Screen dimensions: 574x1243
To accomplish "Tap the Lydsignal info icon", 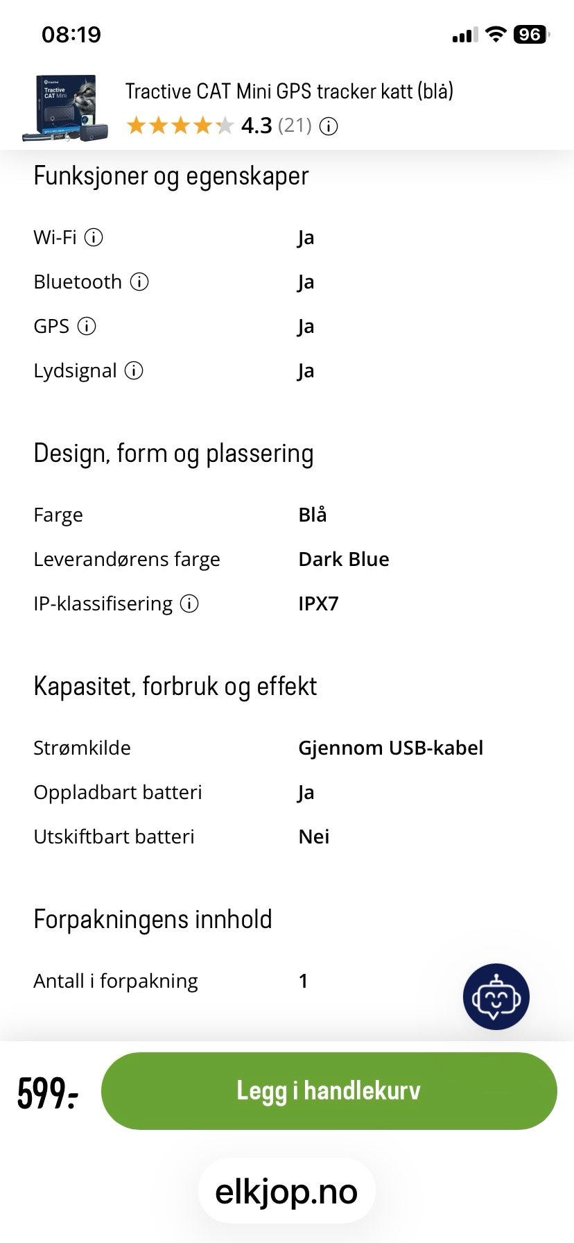I will coord(134,371).
